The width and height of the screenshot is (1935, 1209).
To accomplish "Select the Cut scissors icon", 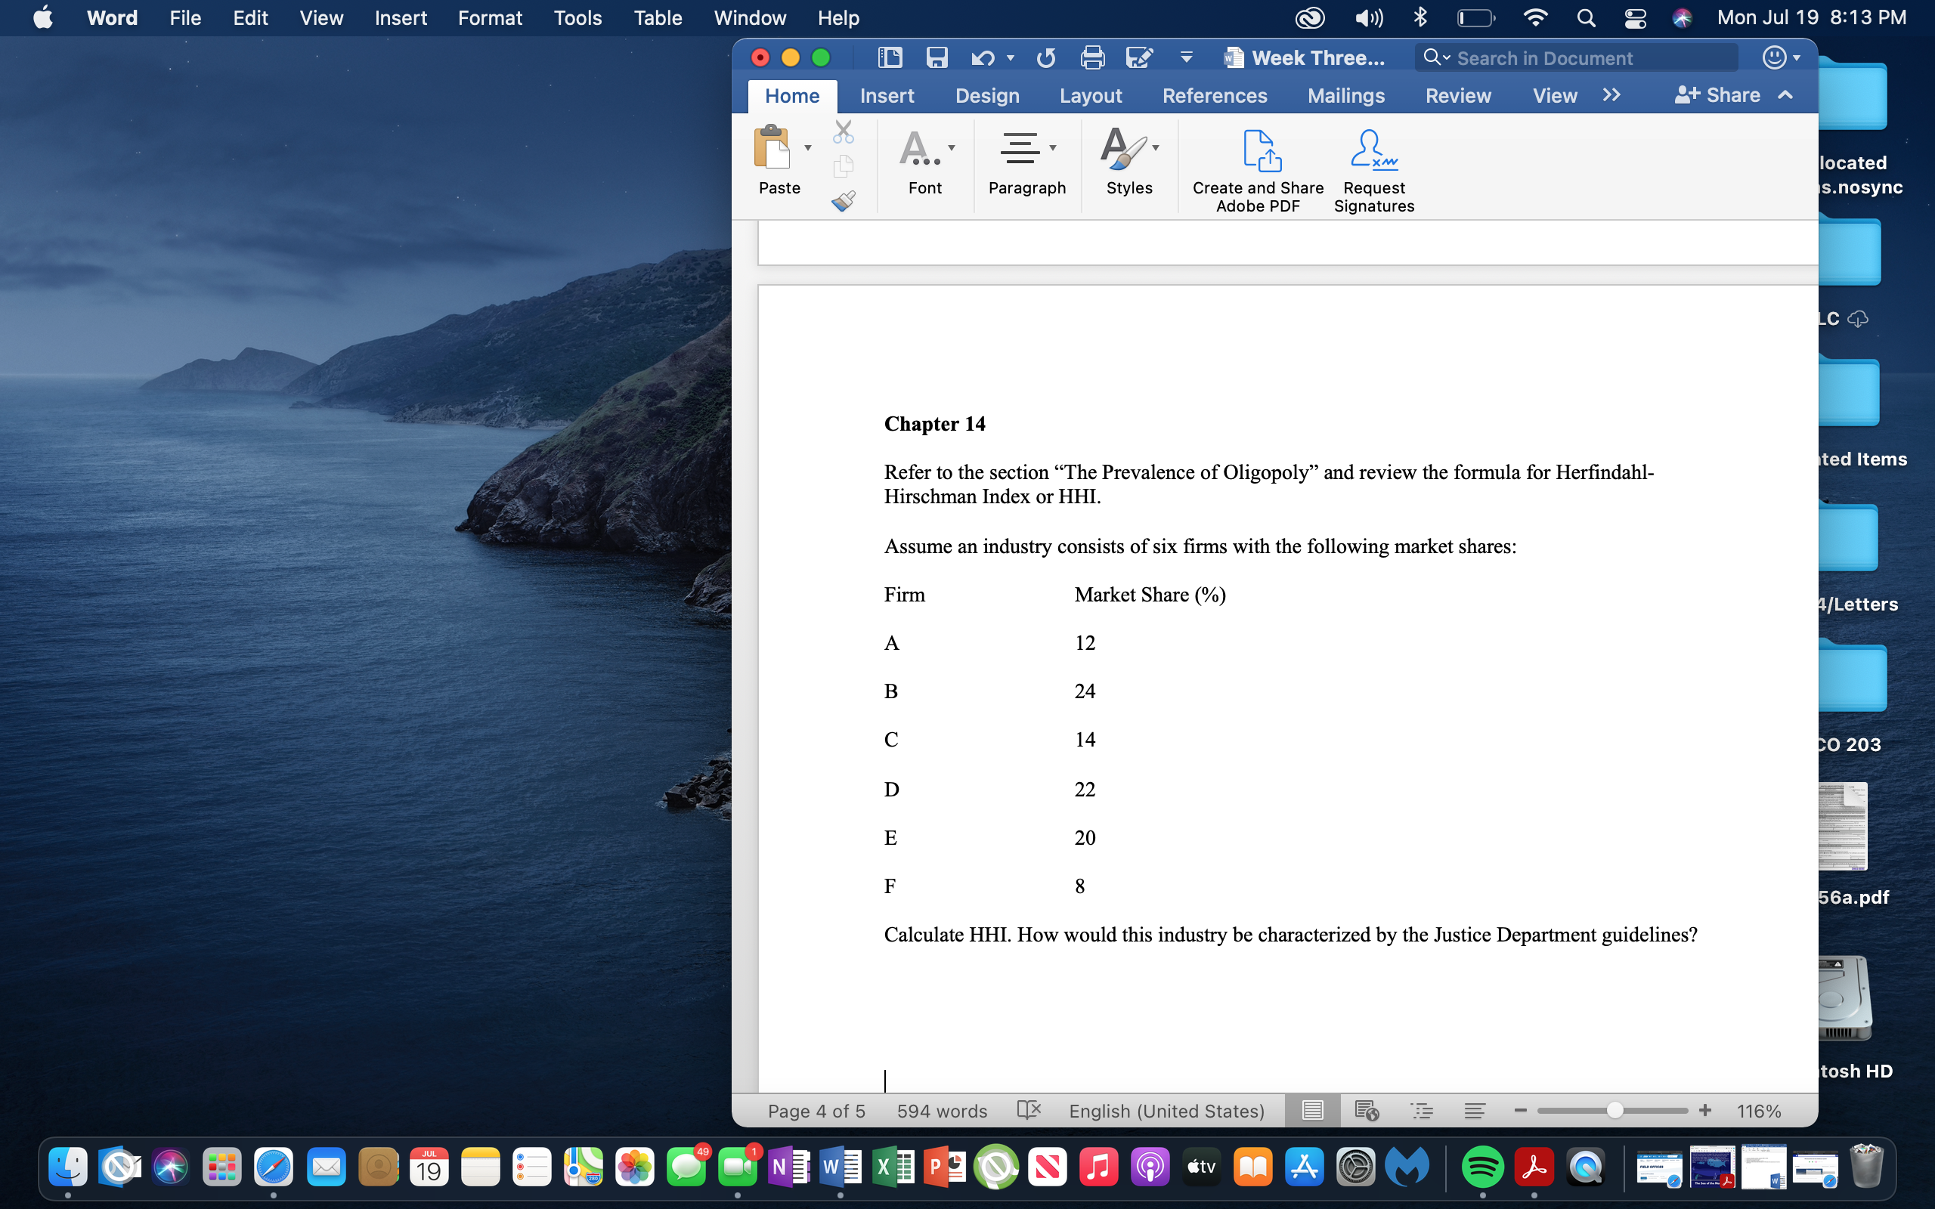I will (x=844, y=131).
